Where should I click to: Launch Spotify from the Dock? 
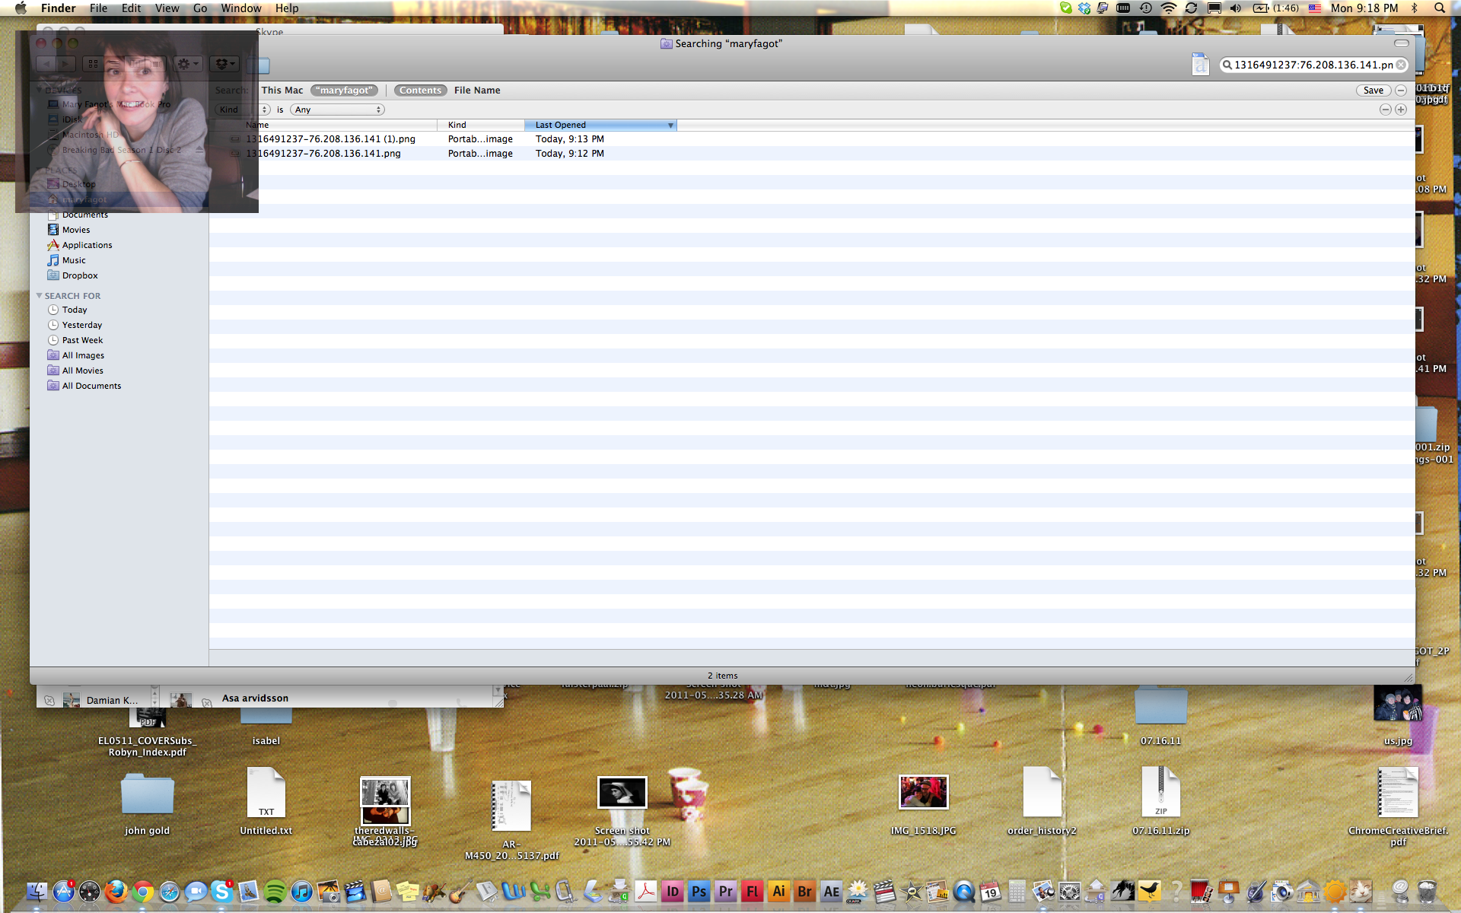click(275, 891)
